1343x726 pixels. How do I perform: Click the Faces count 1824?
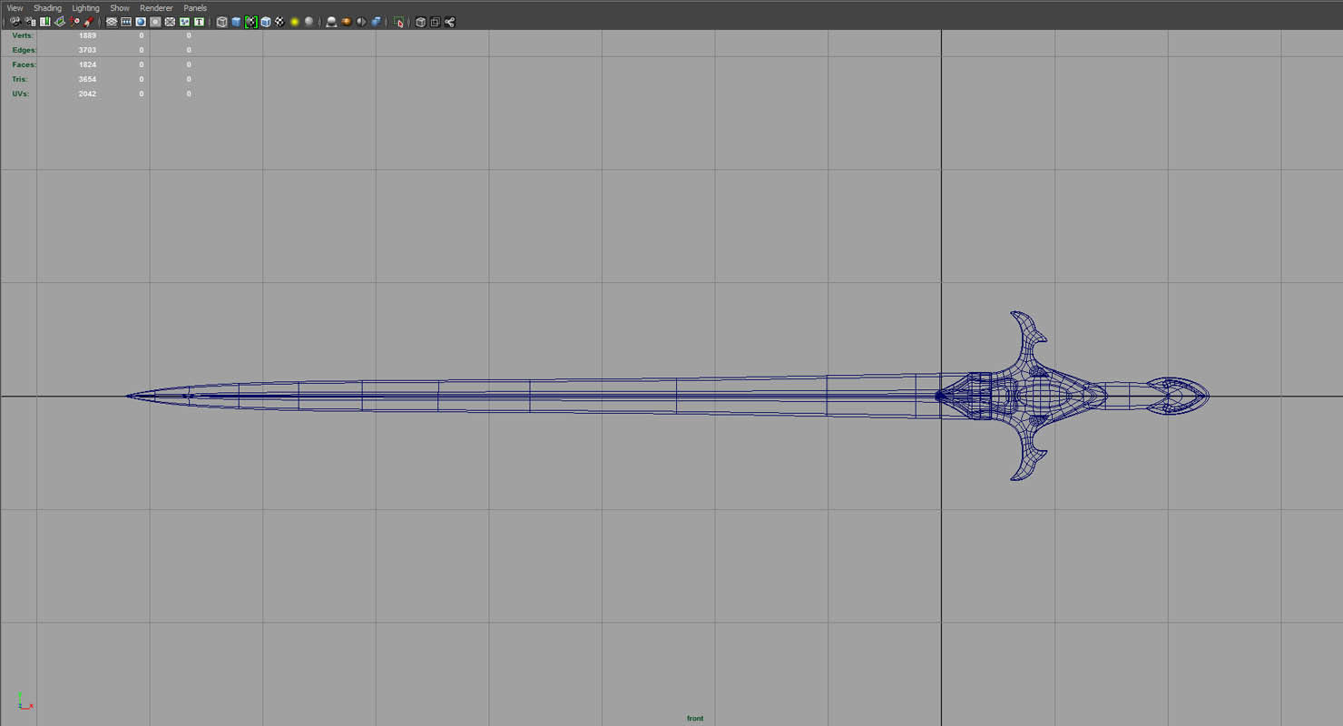(x=87, y=64)
